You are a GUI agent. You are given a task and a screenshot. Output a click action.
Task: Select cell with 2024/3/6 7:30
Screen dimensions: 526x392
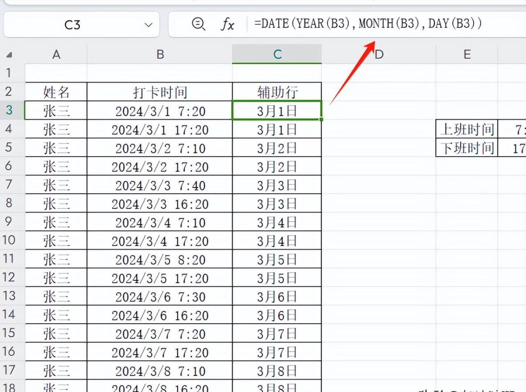click(x=160, y=296)
